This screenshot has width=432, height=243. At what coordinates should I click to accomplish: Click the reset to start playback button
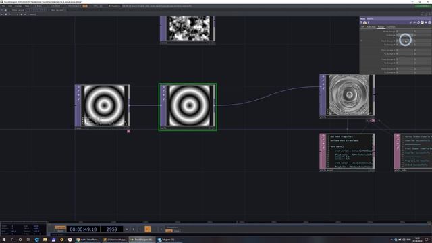(x=127, y=230)
